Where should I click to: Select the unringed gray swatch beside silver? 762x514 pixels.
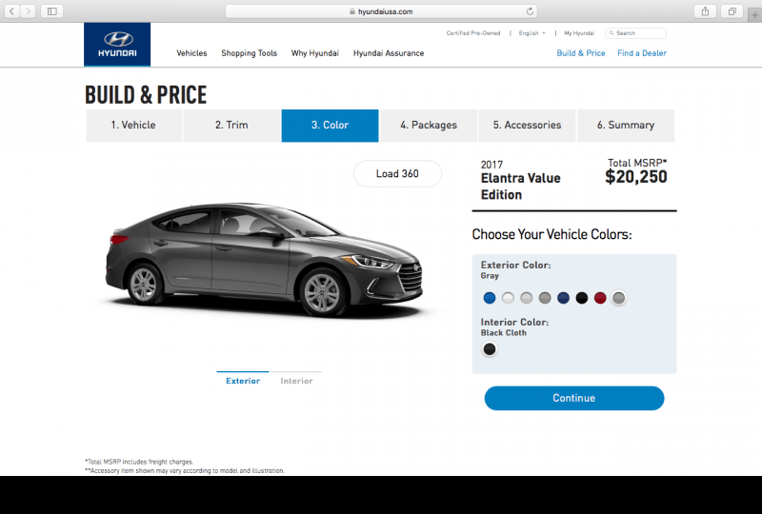[545, 298]
